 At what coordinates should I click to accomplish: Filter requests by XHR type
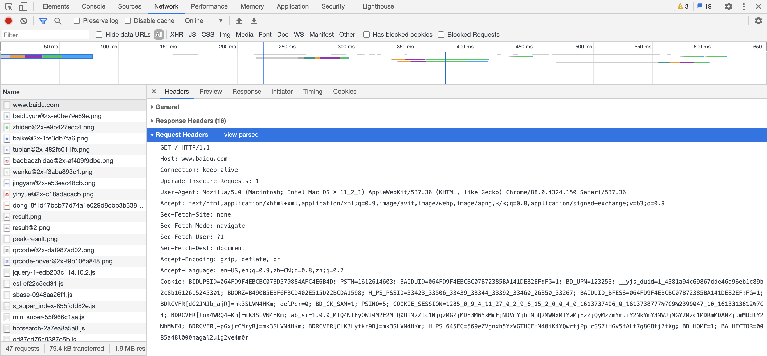(177, 35)
